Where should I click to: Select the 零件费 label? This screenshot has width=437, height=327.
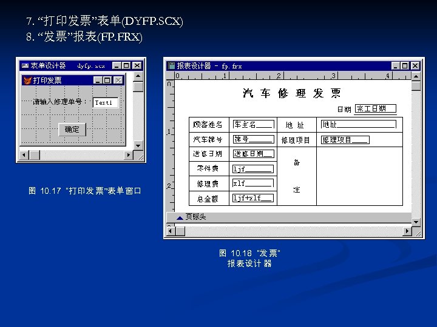click(208, 168)
